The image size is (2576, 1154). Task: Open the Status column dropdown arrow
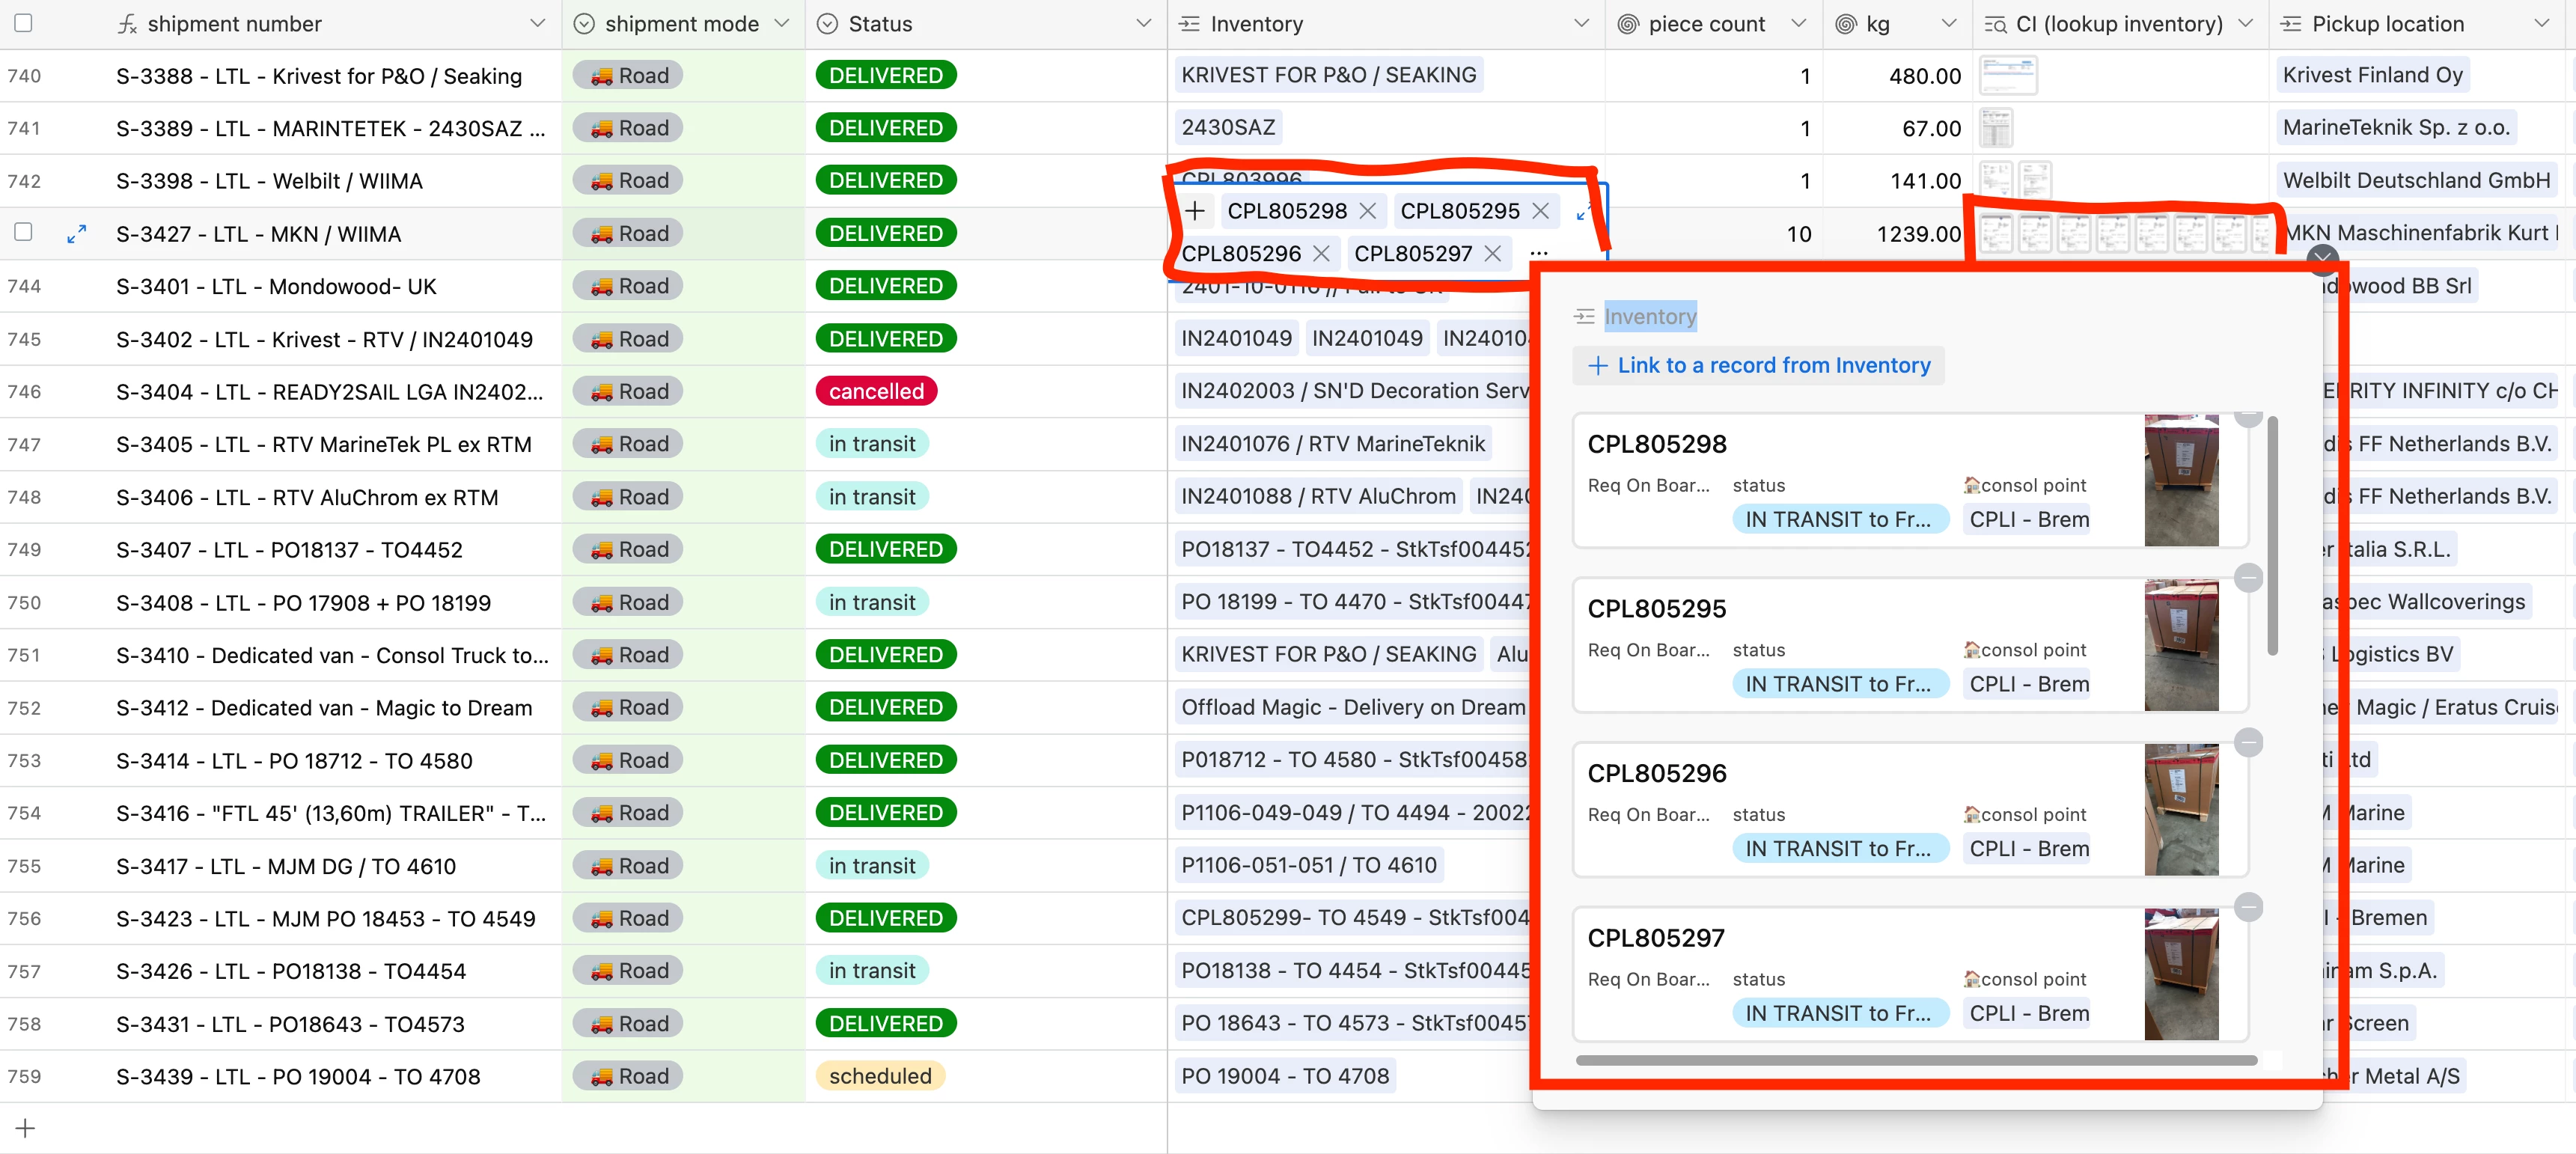tap(1143, 23)
